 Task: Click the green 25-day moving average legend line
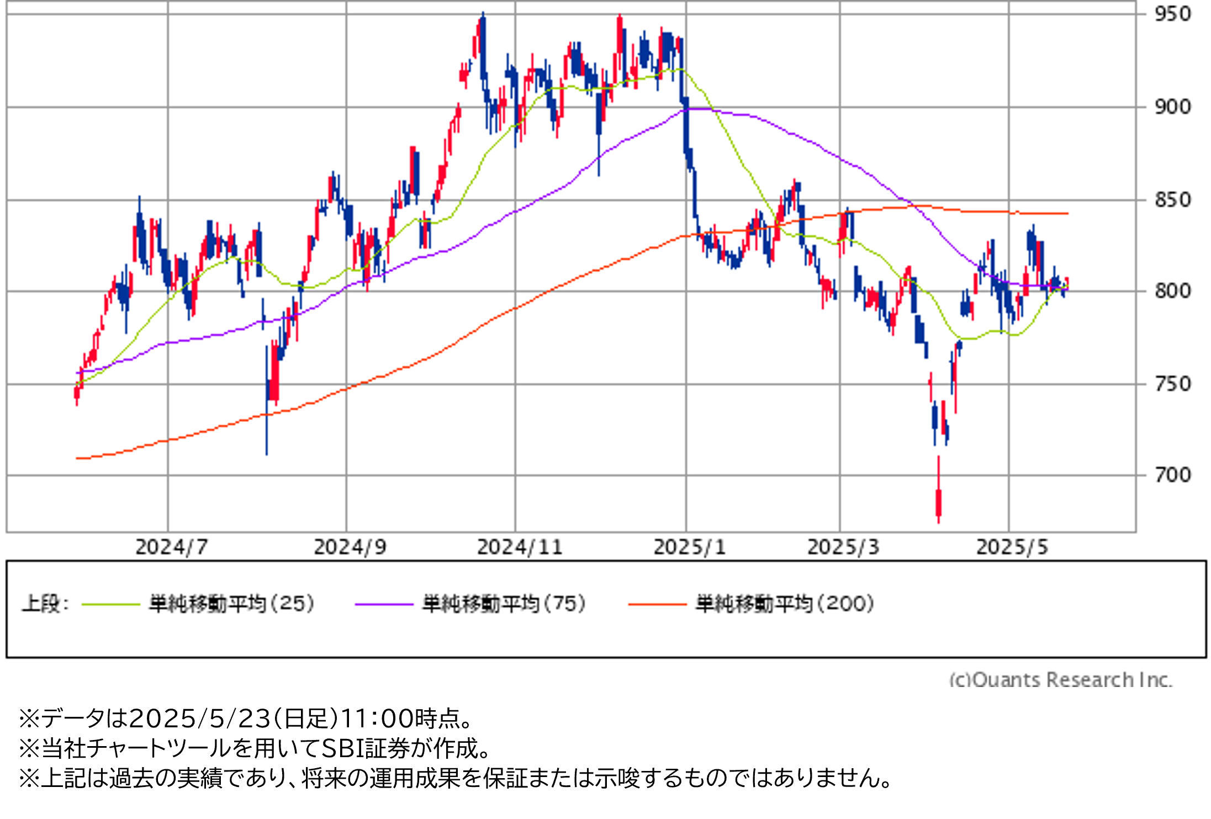coord(110,605)
